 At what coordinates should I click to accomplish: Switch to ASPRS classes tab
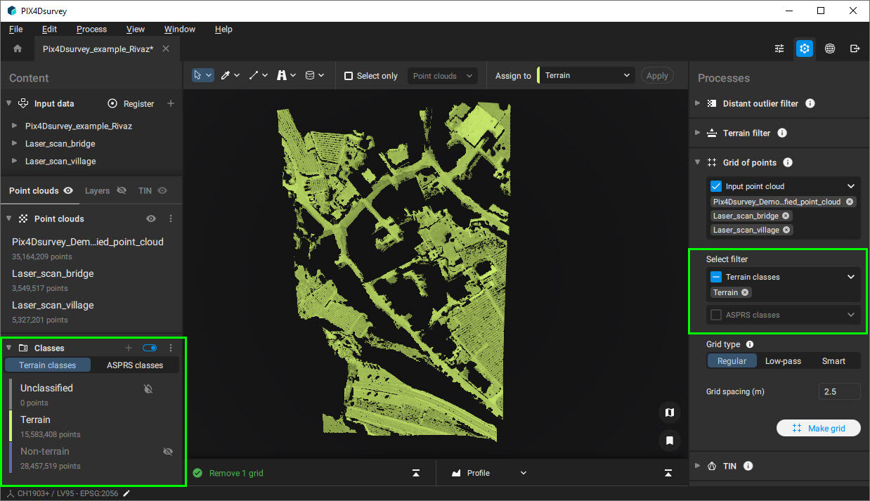coord(134,365)
